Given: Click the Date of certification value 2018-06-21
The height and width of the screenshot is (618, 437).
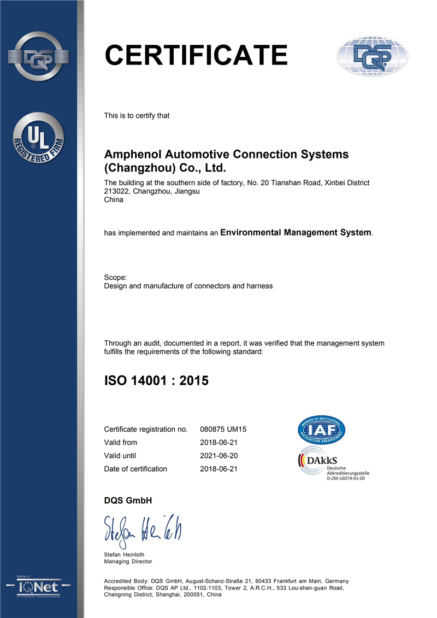Looking at the screenshot, I should tap(218, 469).
